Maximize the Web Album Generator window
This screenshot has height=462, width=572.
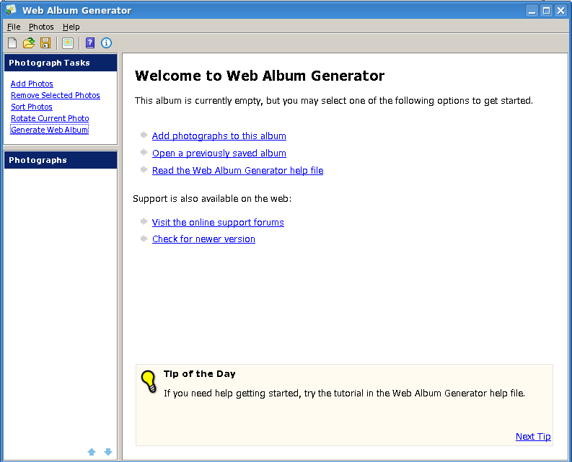coord(546,11)
